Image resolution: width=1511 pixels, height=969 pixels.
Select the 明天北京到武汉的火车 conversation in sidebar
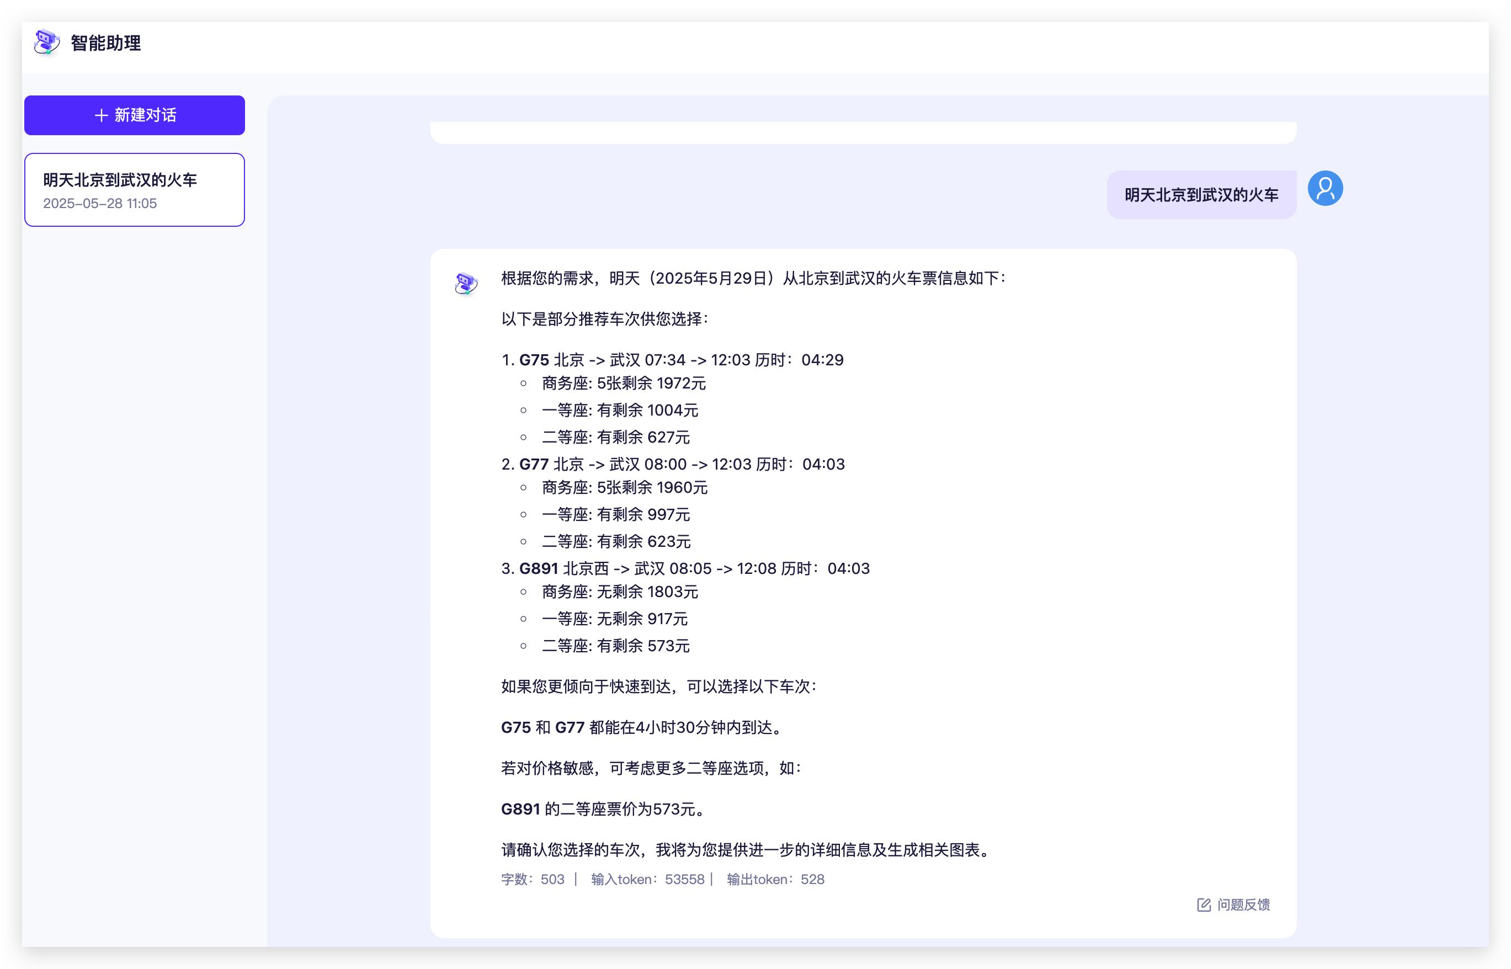point(120,180)
